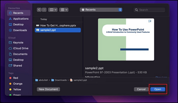Click the Downloads arrow icon in sidebar

10,30
